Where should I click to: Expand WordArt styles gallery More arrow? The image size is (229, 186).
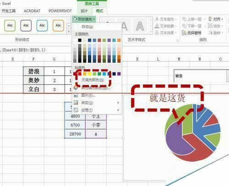(151, 32)
